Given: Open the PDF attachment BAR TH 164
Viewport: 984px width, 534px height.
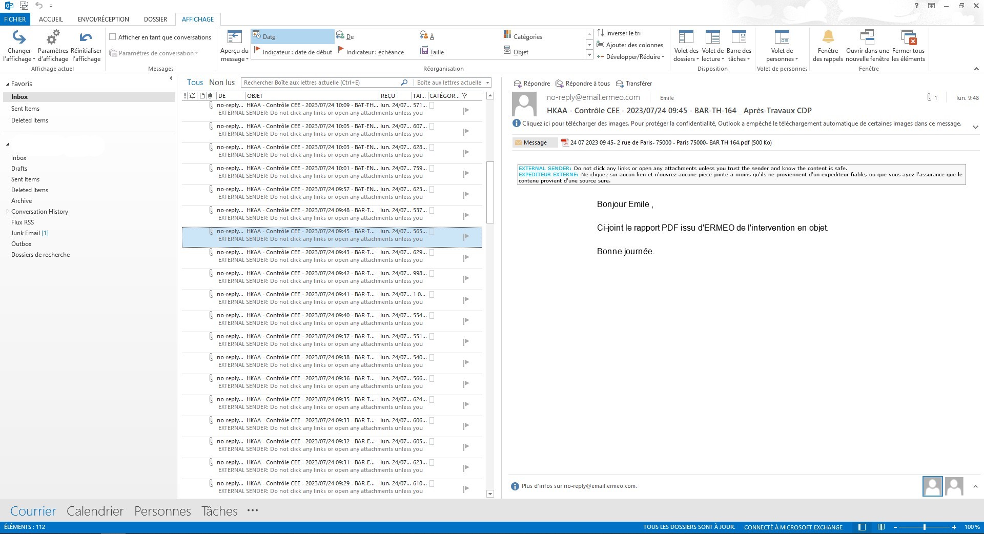Looking at the screenshot, I should coord(666,142).
